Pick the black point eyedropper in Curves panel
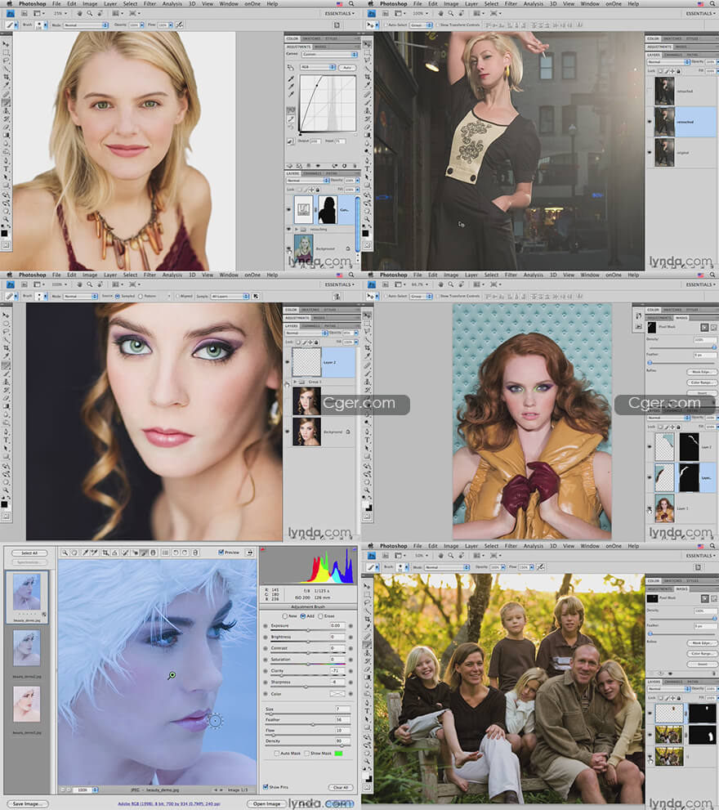719x810 pixels. pyautogui.click(x=292, y=79)
